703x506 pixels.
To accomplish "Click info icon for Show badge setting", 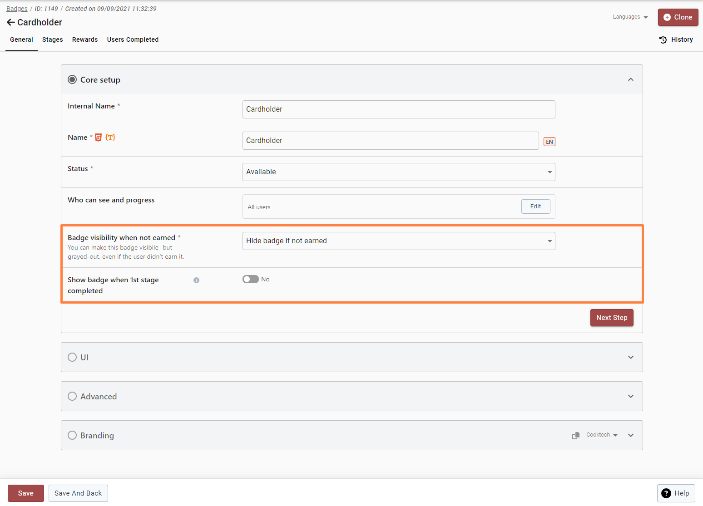I will pos(196,280).
